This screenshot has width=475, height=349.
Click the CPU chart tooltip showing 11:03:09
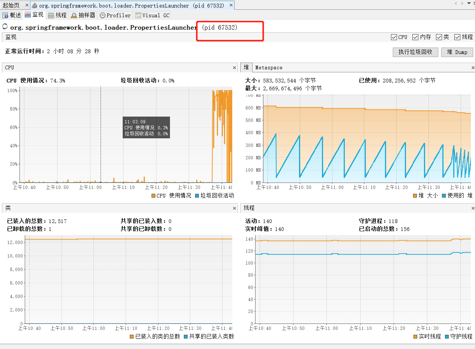(x=146, y=127)
